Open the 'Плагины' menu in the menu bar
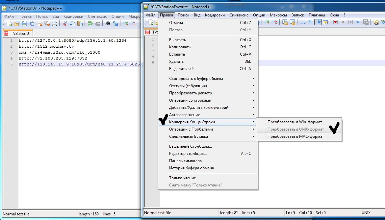This screenshot has height=220, width=385. pos(317,15)
